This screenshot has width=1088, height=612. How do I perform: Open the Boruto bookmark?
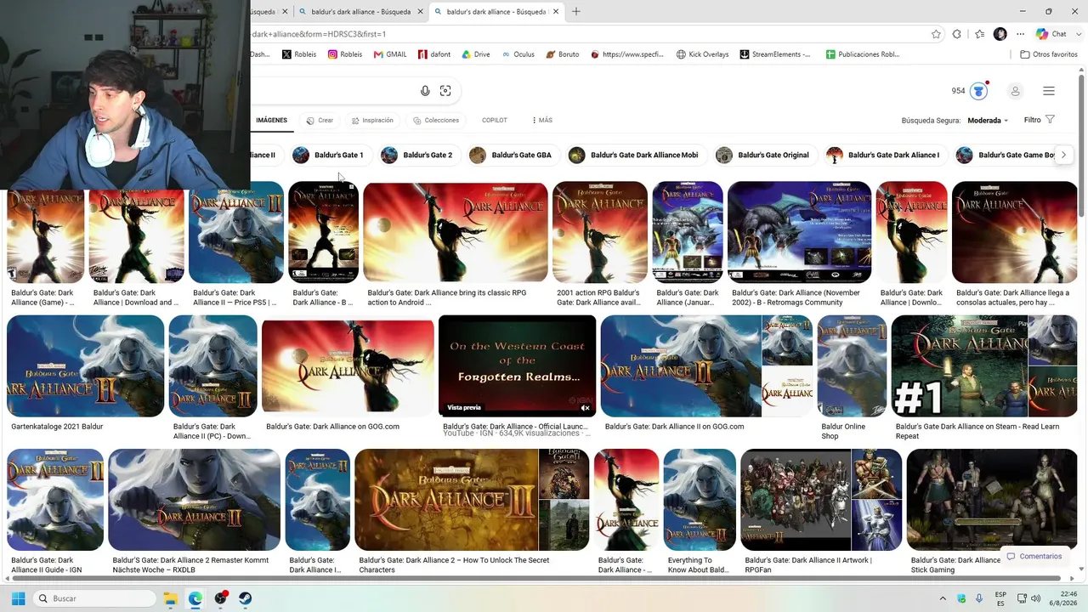(x=563, y=54)
